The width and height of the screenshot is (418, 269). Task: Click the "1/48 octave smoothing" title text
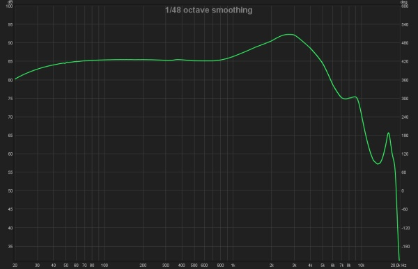click(209, 10)
